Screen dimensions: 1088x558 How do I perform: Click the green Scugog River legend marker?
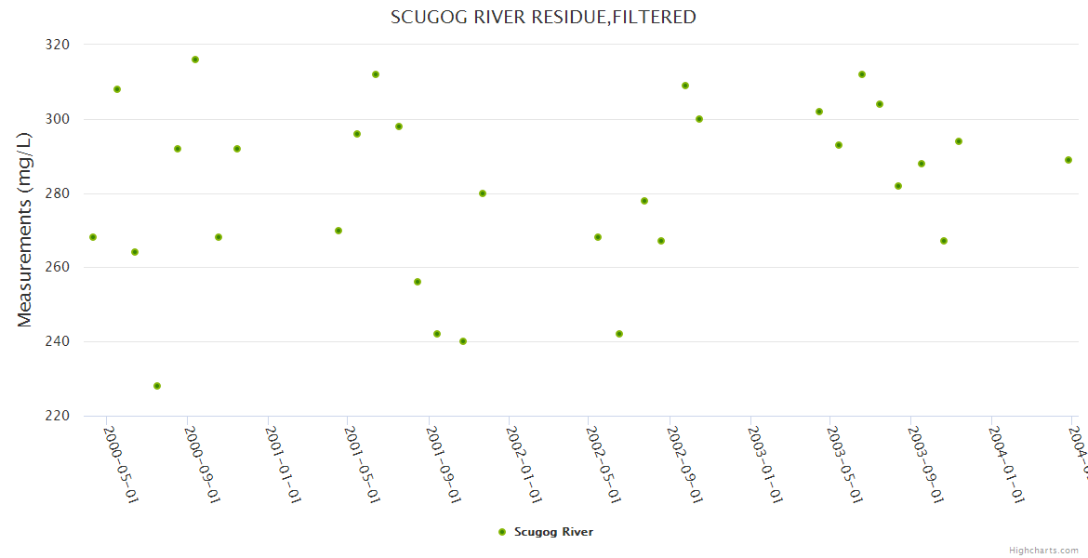[x=502, y=532]
